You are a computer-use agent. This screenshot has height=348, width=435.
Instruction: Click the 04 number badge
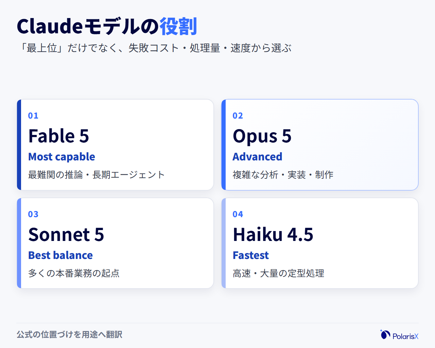coord(238,214)
